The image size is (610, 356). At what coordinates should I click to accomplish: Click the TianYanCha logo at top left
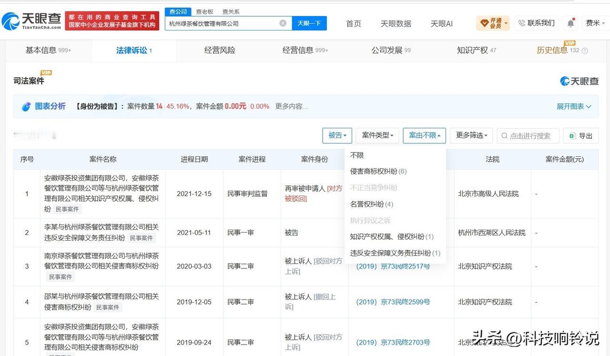tap(31, 20)
